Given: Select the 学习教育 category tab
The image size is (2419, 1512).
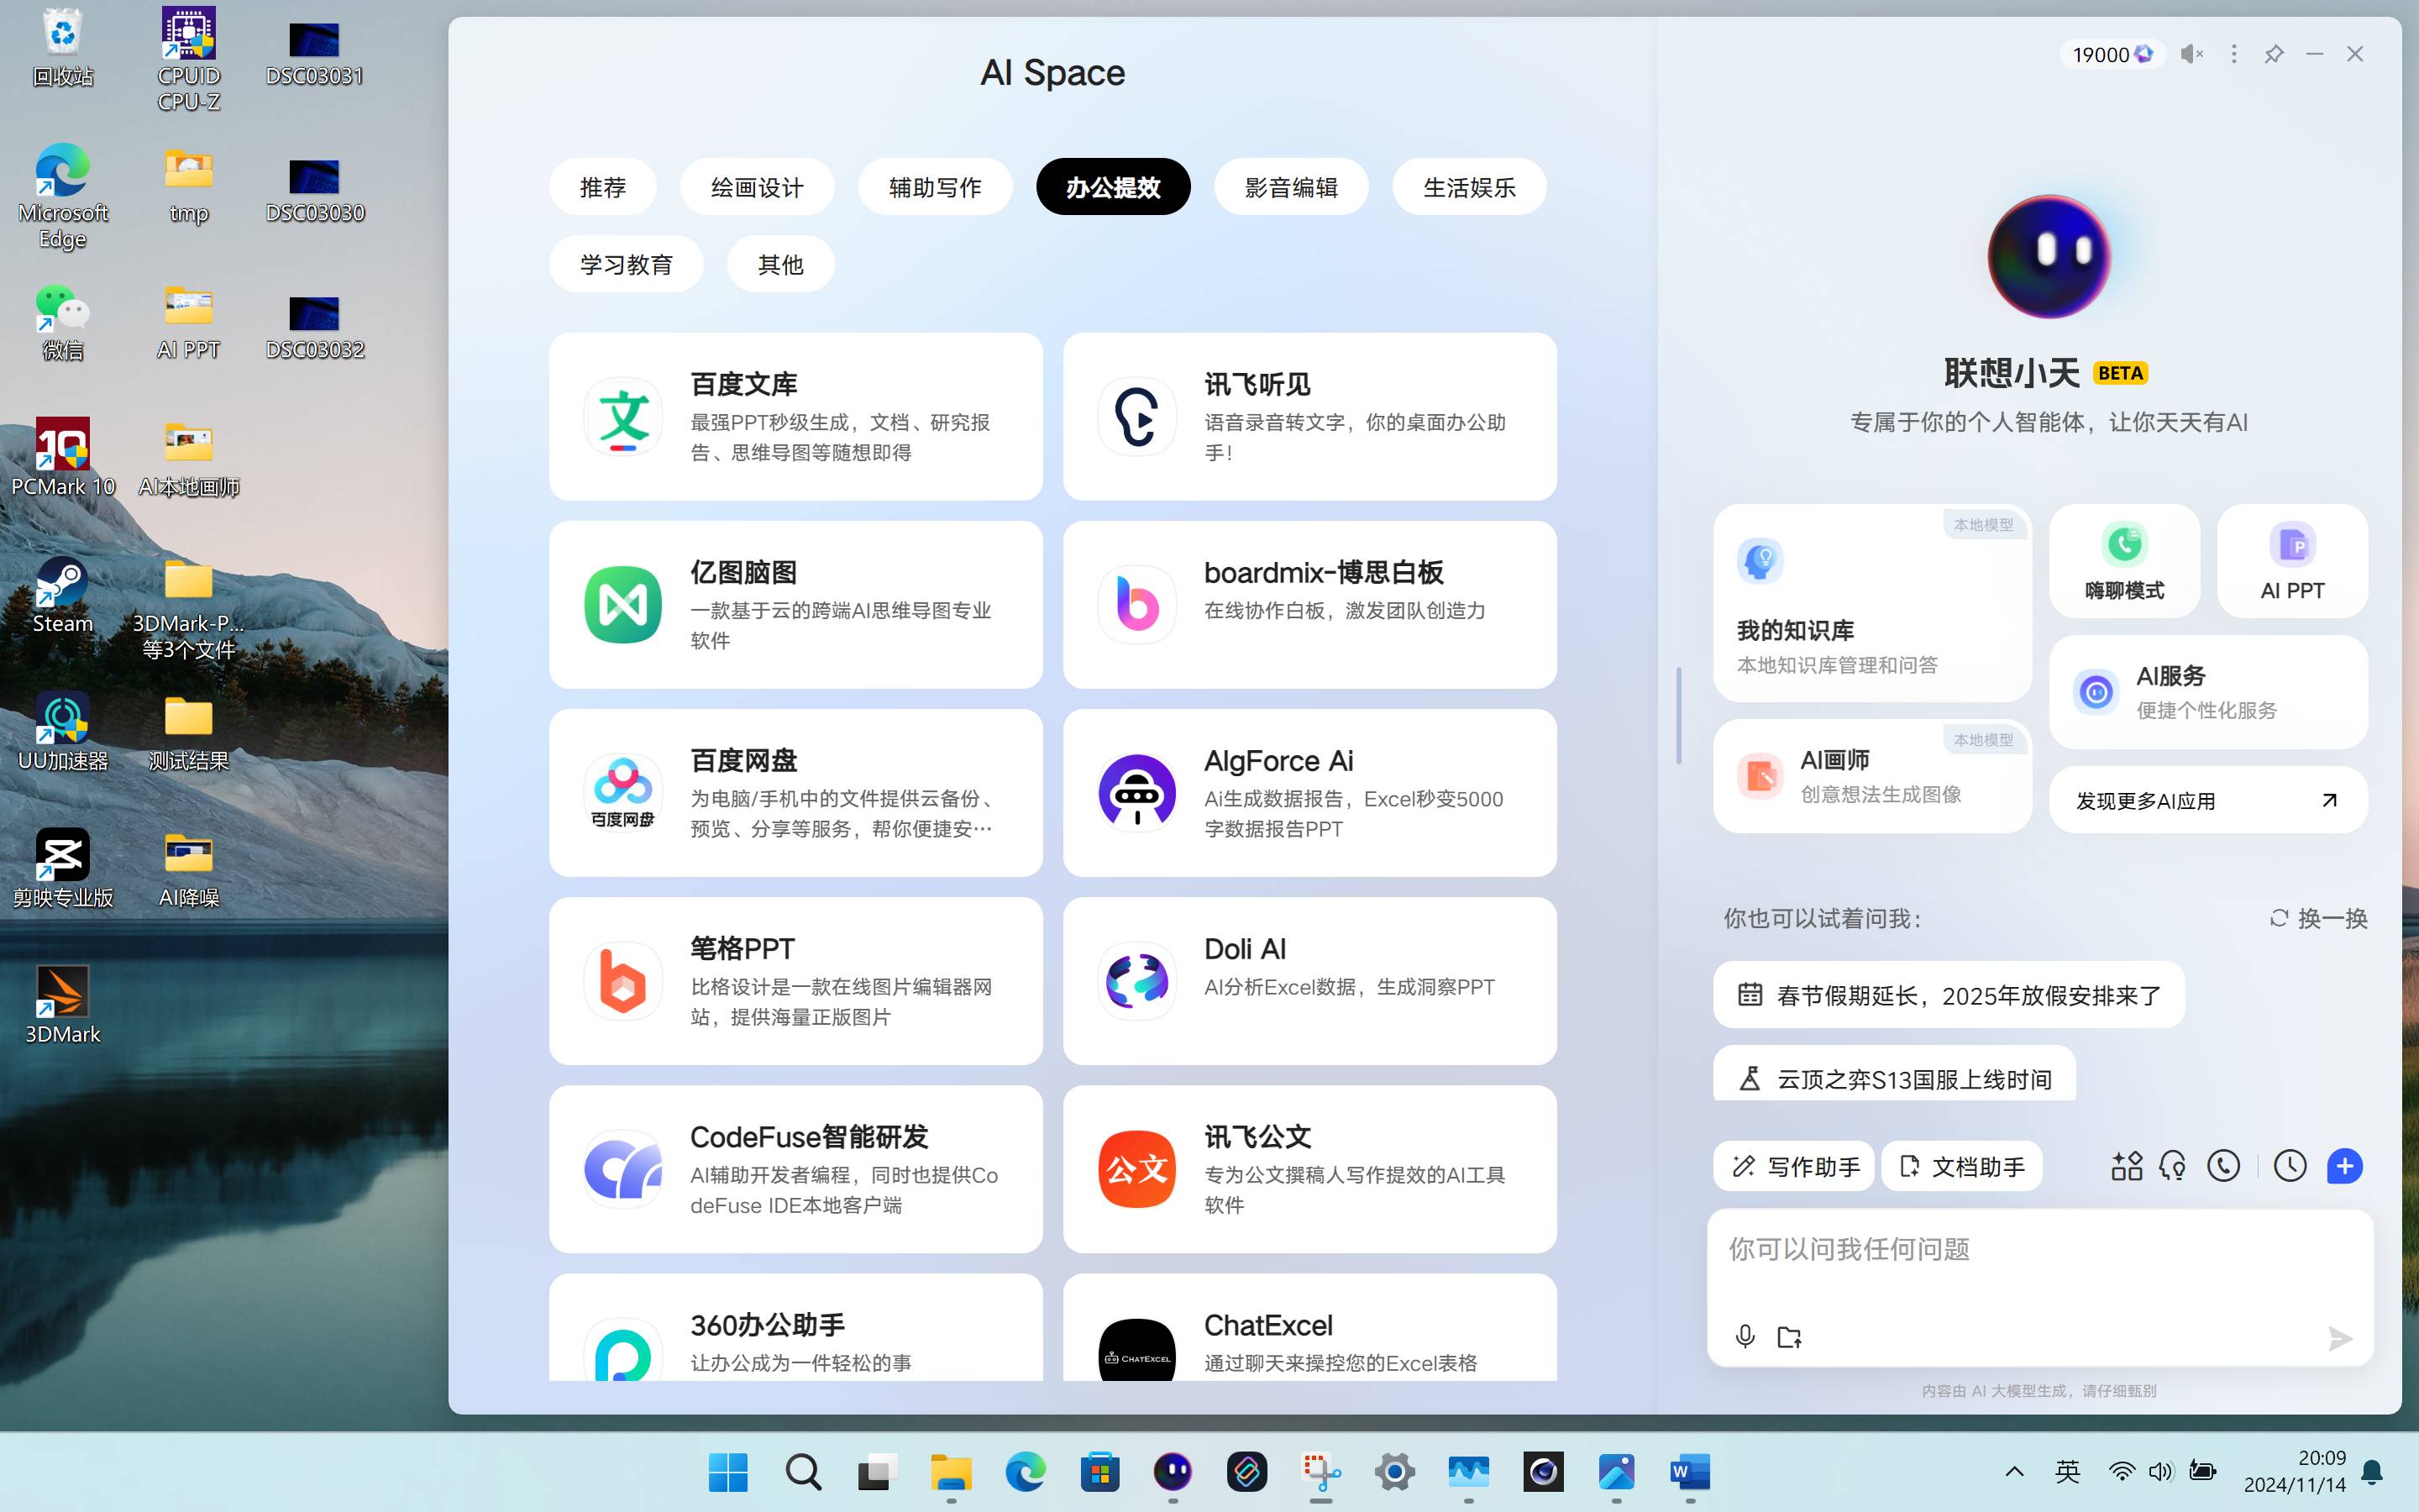Looking at the screenshot, I should coord(626,264).
